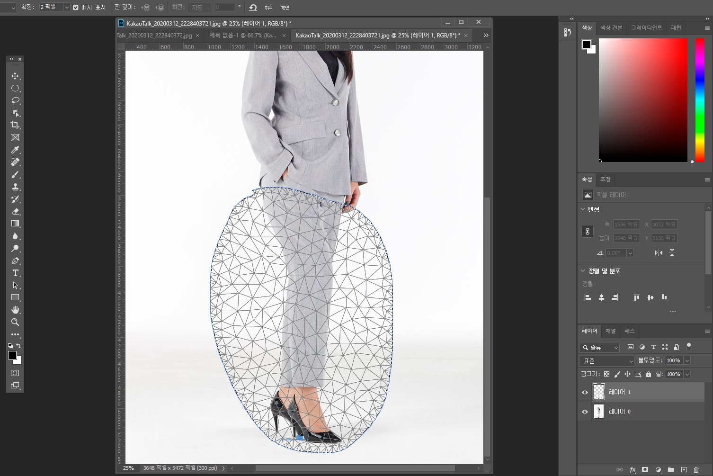Select the Horizontal Type tool
Screen dimensions: 713x476
[x=15, y=273]
